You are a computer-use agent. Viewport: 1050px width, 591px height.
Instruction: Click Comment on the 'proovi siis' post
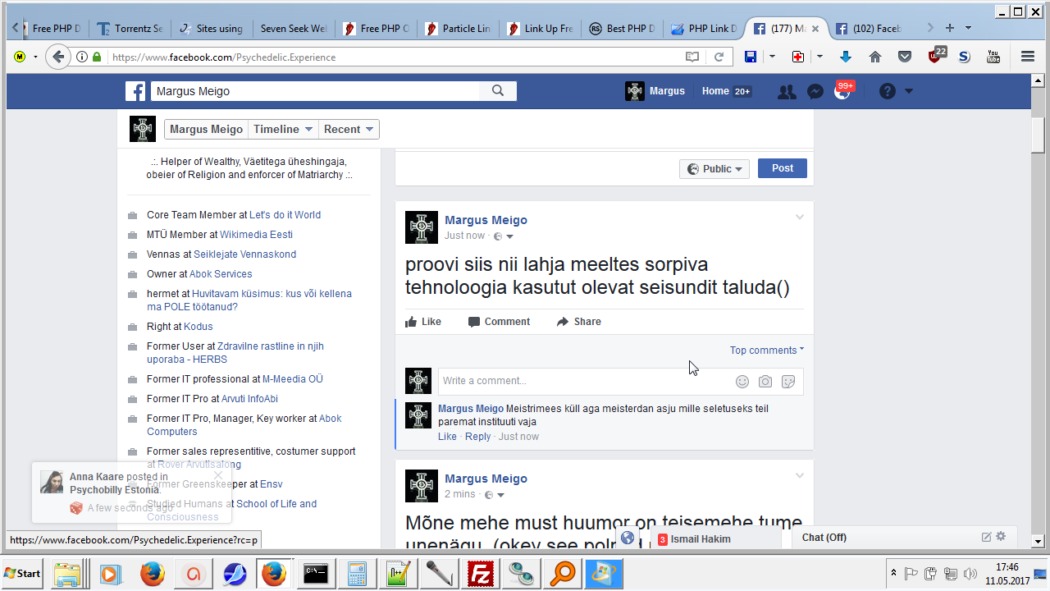tap(499, 322)
